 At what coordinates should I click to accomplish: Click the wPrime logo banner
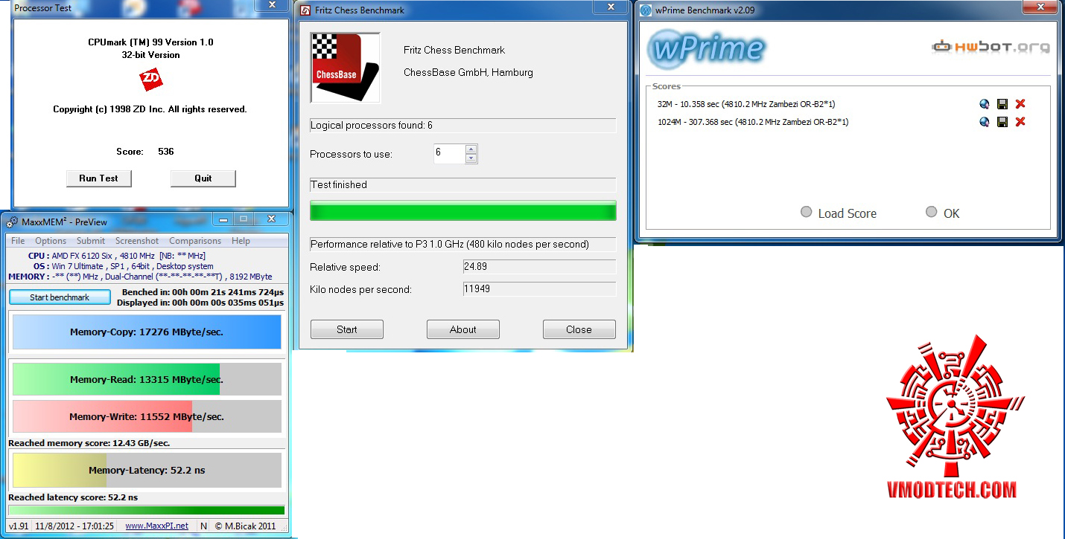[707, 48]
